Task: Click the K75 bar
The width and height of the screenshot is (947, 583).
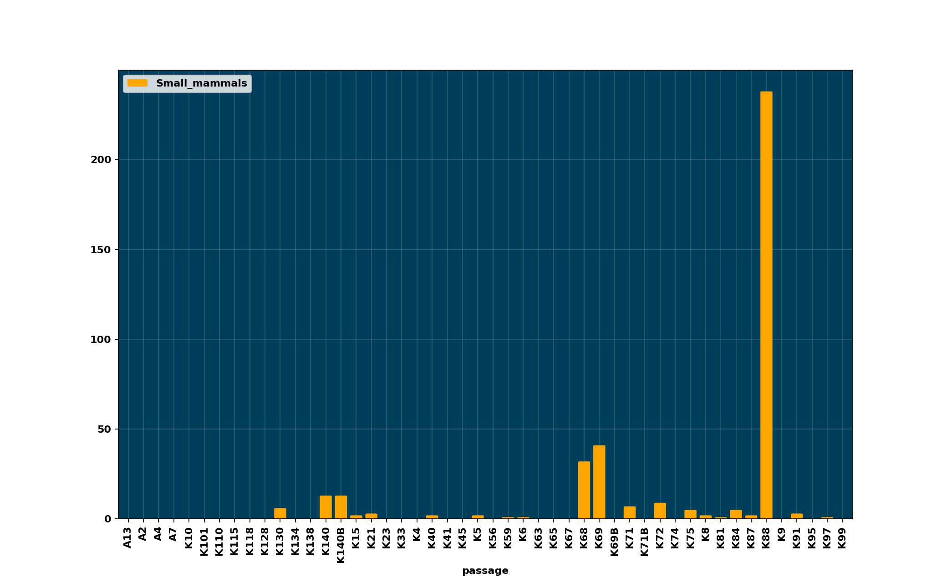Action: pos(690,514)
